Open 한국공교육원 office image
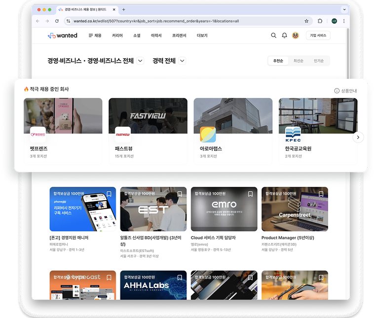375x318 pixels. [318, 116]
